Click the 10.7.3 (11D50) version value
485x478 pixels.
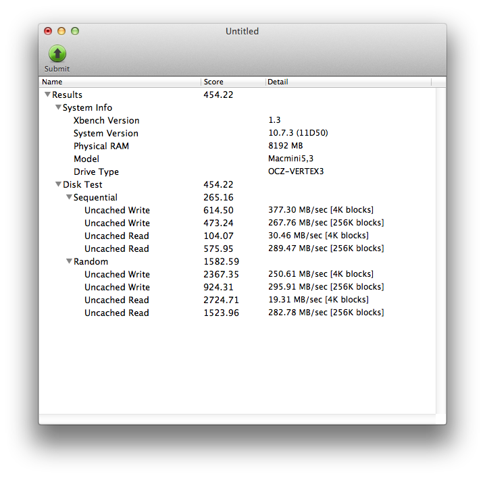(x=298, y=133)
